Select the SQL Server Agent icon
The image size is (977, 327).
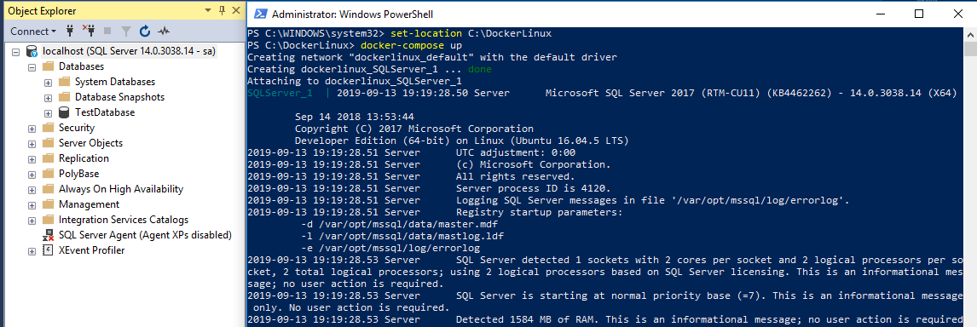tap(48, 235)
